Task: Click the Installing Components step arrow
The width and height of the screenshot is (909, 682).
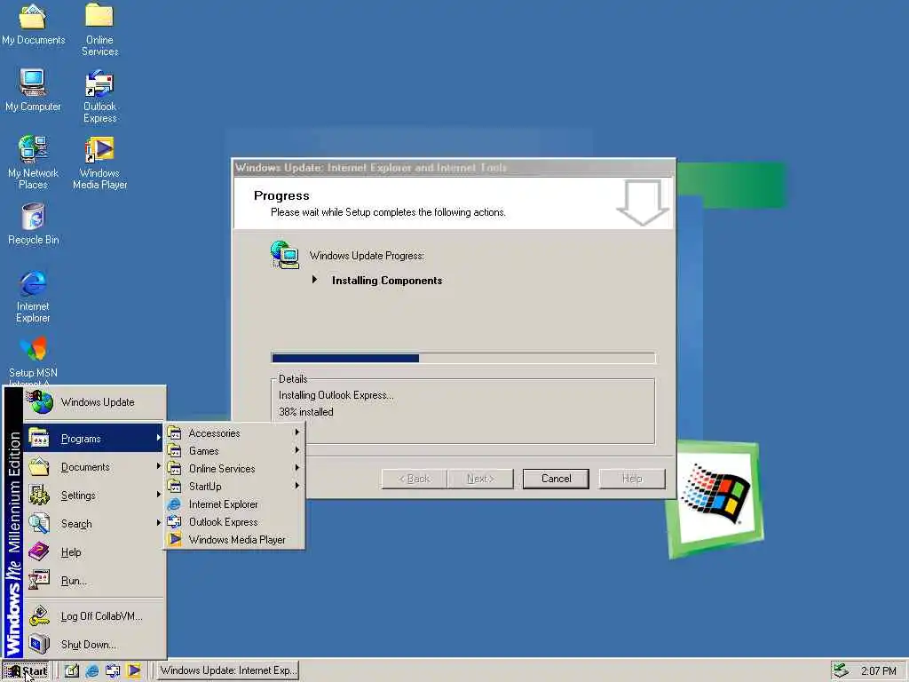Action: point(314,280)
